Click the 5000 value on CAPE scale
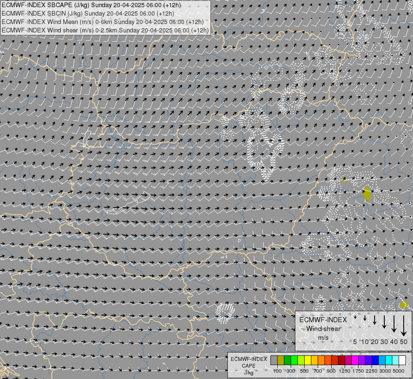Screen dimensions: 413x379 coord(399,371)
